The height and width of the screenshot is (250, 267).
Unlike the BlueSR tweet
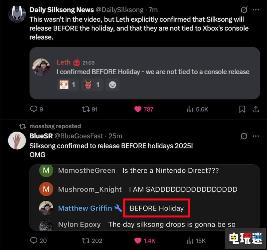[138, 241]
